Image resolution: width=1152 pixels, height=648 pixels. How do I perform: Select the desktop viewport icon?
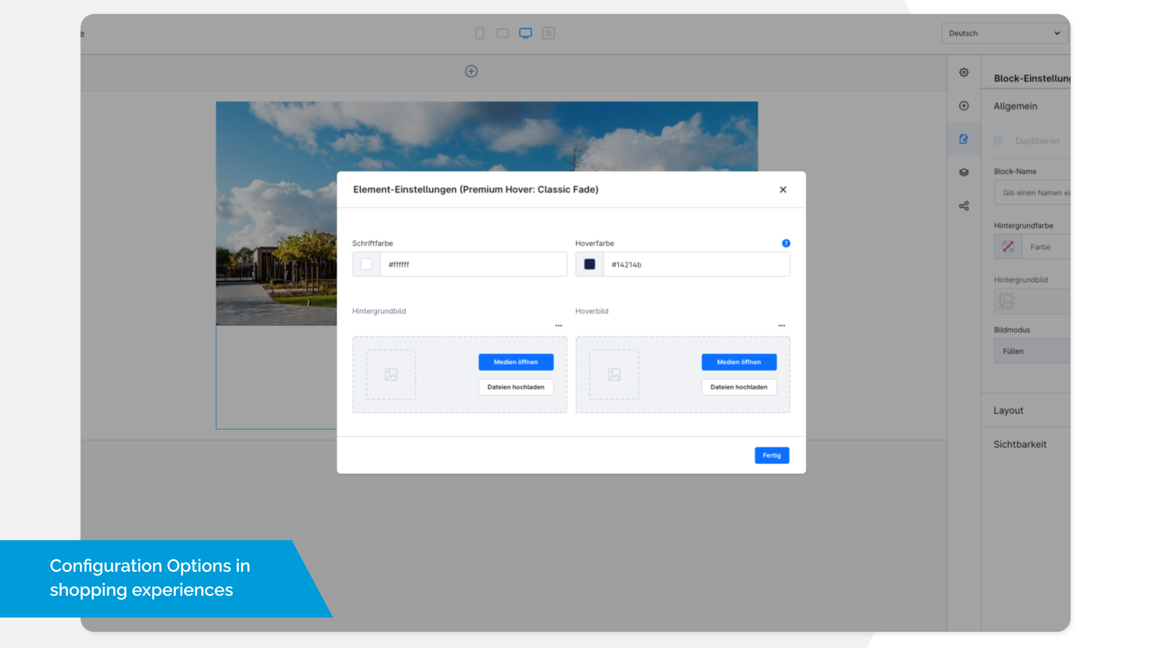click(x=526, y=33)
